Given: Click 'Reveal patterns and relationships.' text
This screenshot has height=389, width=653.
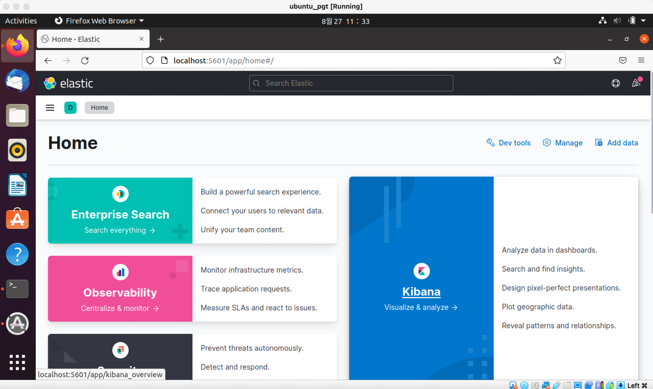Looking at the screenshot, I should click(x=559, y=325).
